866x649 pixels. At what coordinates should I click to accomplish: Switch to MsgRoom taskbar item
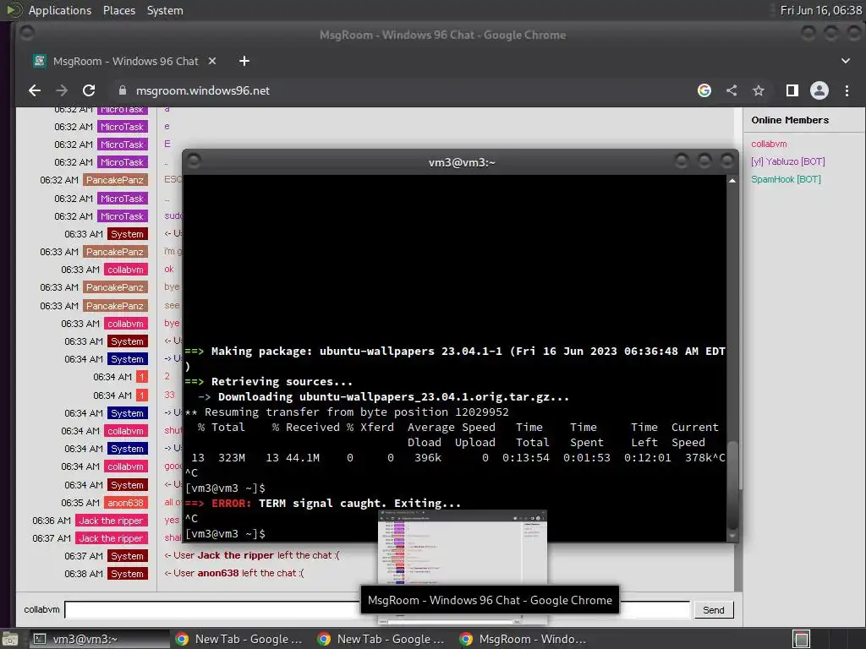tap(523, 639)
